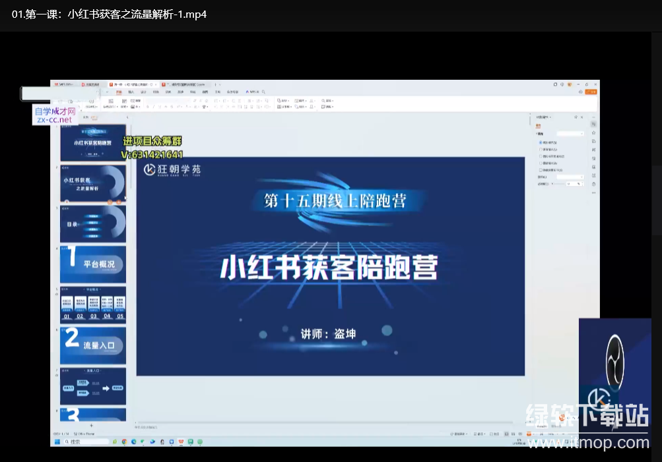Switch to the Design ribbon tab
662x462 pixels.
(143, 92)
